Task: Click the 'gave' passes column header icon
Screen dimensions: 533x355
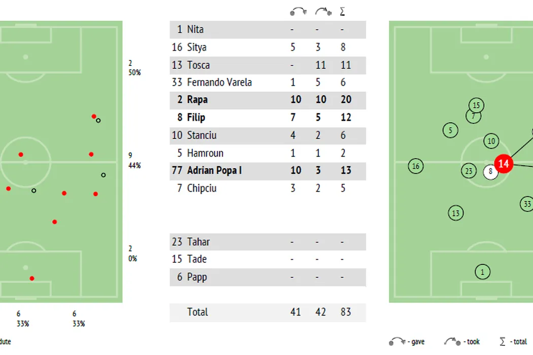Action: coord(297,11)
